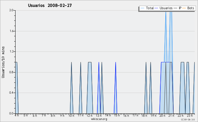Viewport: 198px width, 122px height.
Task: Click the vertical axis title 'Usuarios/10 mins'
Action: tap(3, 62)
